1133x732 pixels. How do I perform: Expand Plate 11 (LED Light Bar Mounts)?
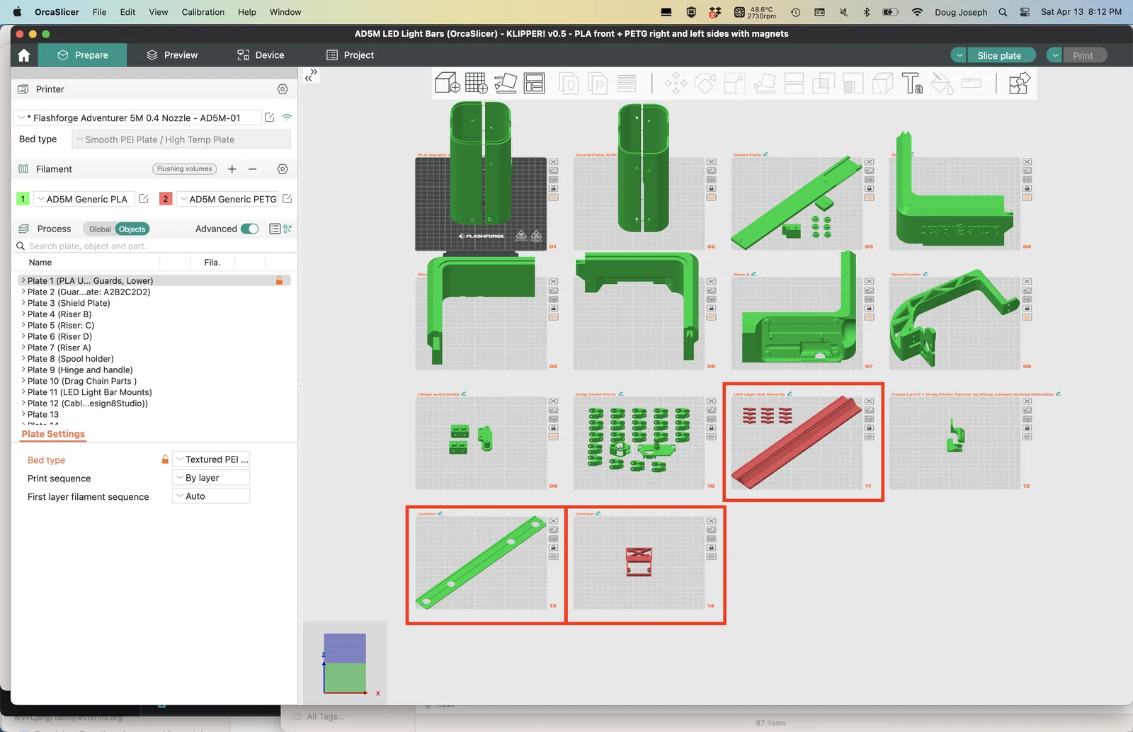23,392
